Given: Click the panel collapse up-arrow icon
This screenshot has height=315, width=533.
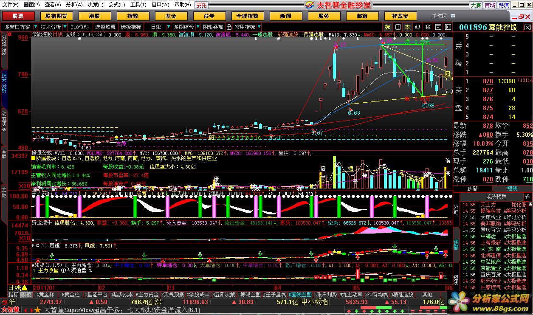Looking at the screenshot, I should coord(437,27).
